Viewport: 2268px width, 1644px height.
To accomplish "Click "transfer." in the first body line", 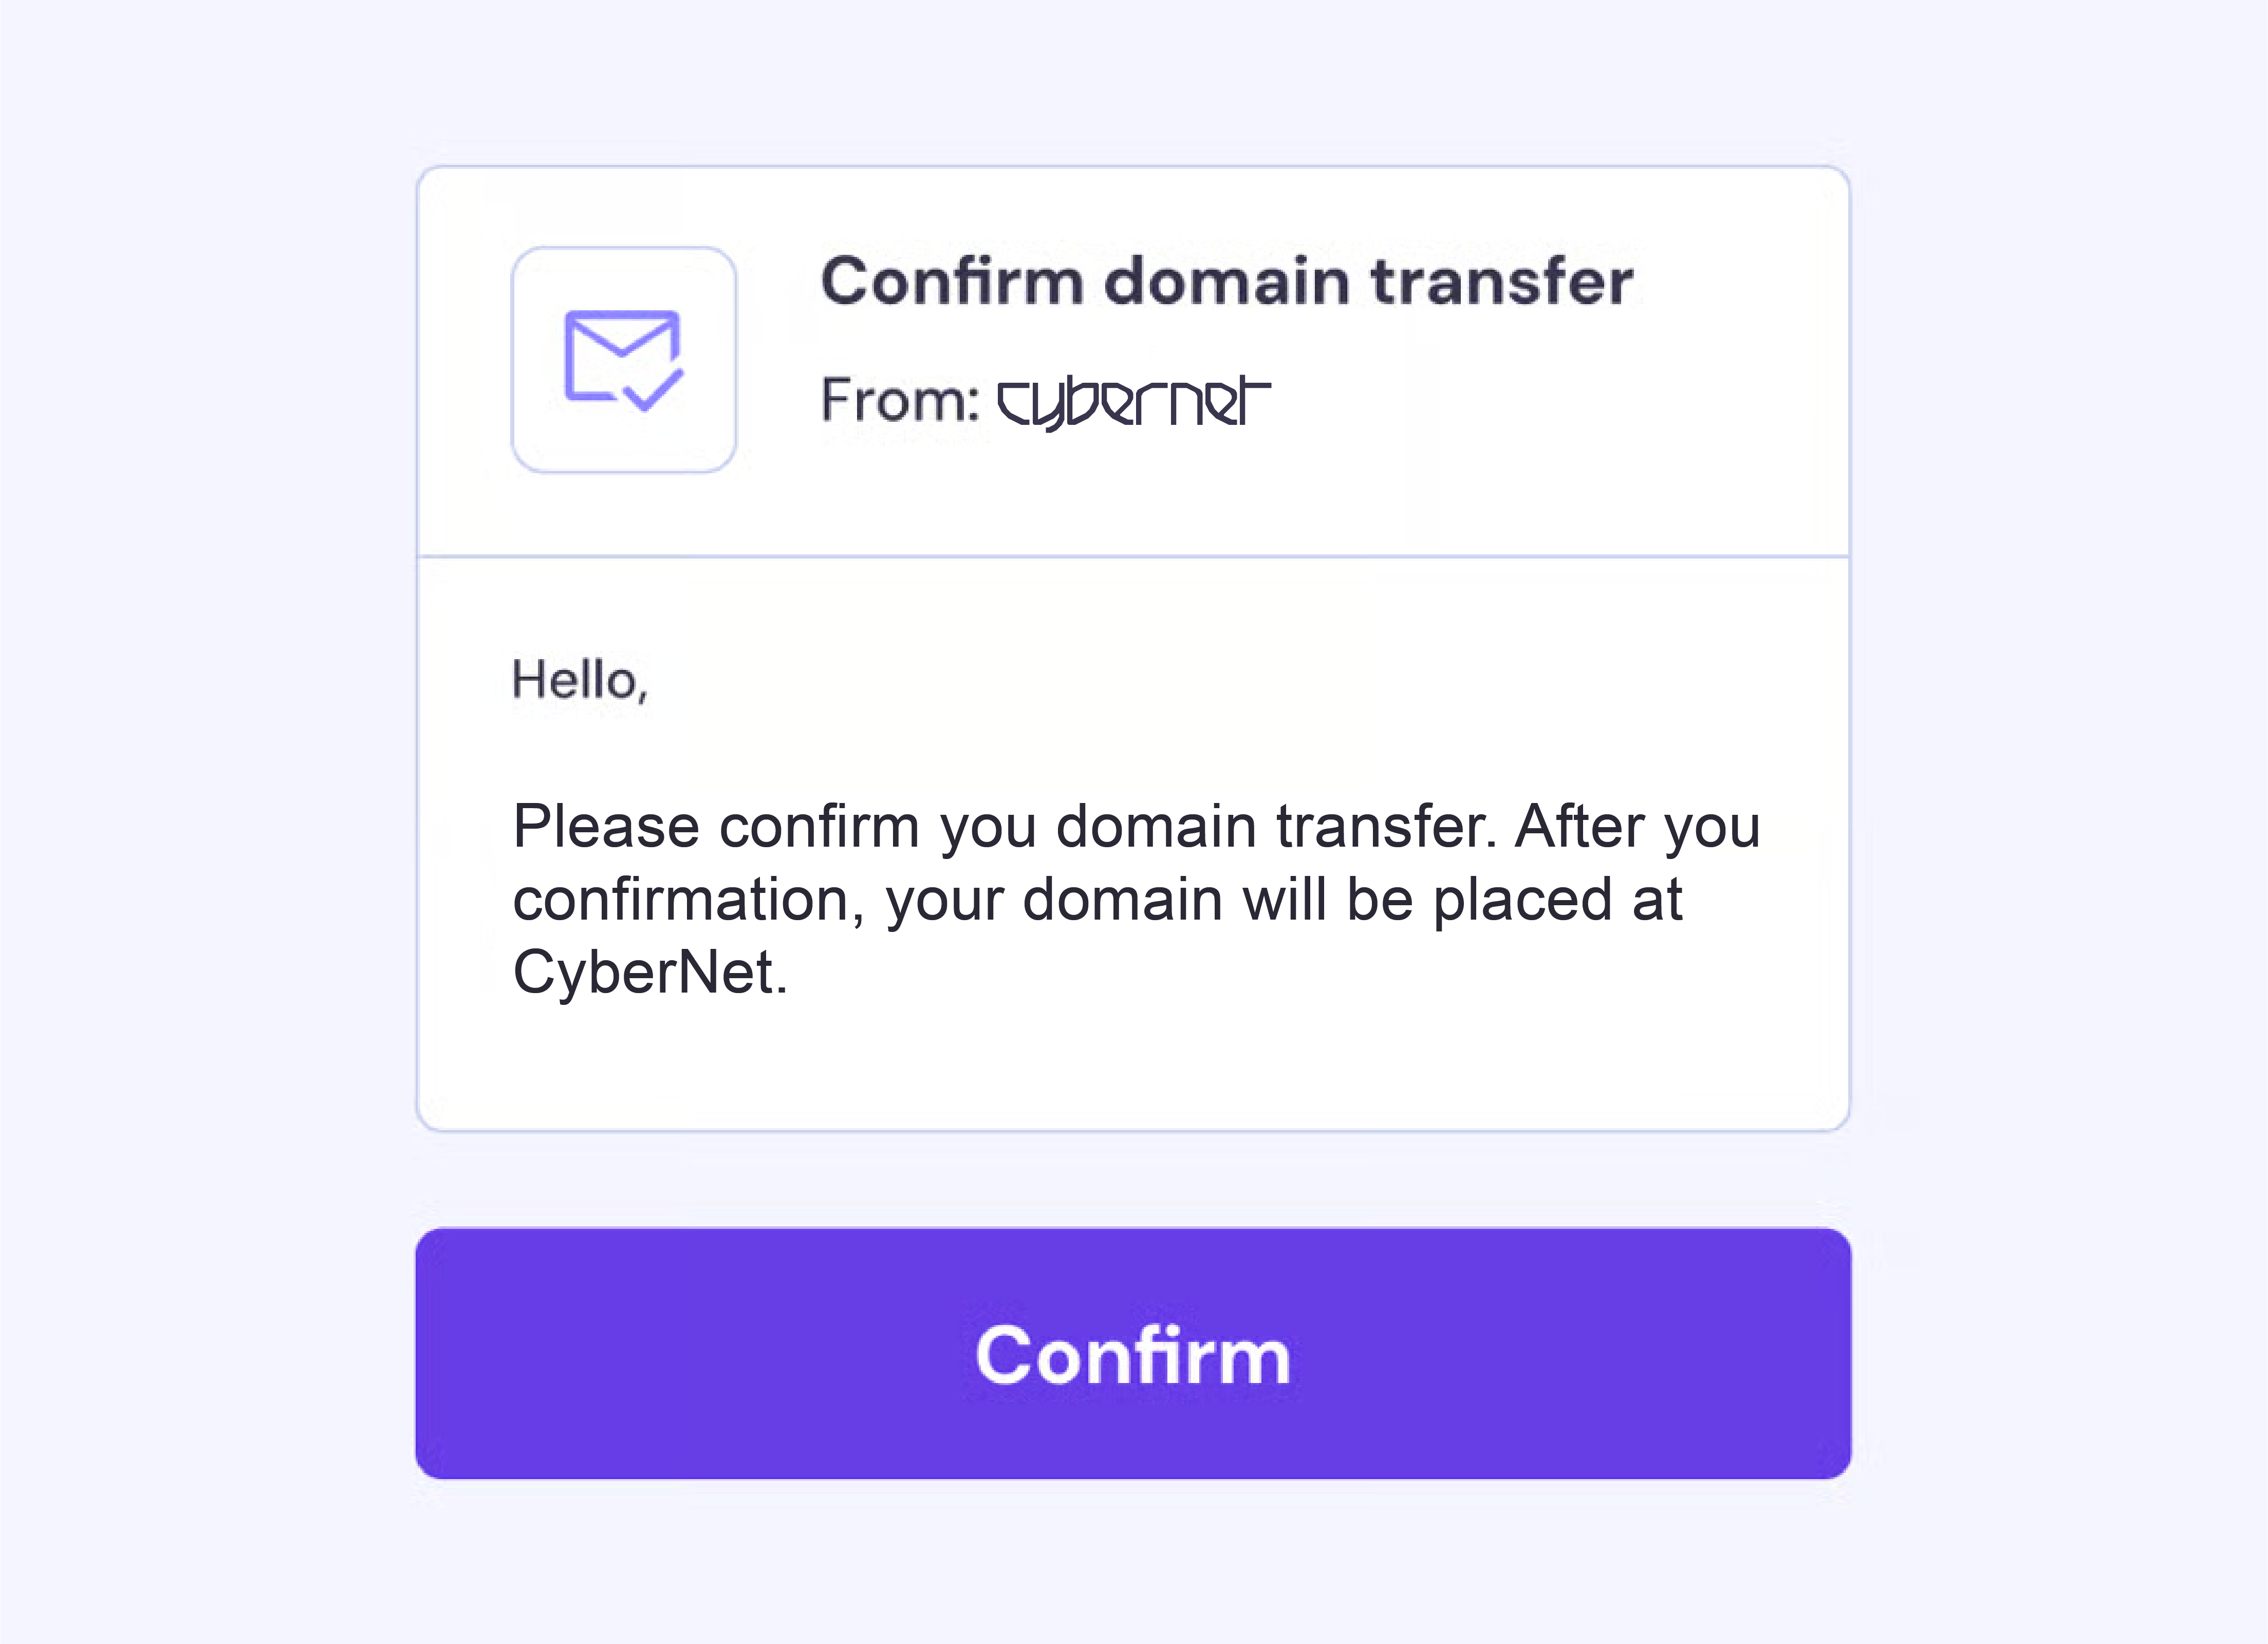I will pyautogui.click(x=1386, y=827).
